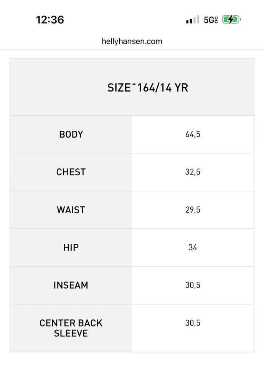Screen dimensions: 264x369
Task: Tap the CHEST row label
Action: point(71,172)
